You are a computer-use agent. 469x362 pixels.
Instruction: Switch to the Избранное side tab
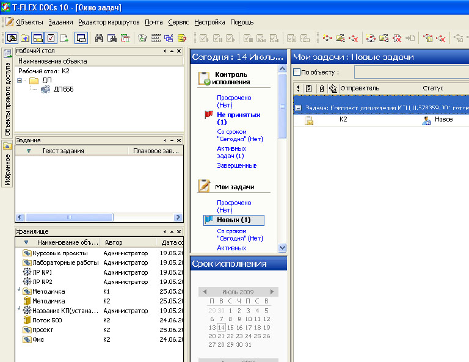coord(7,164)
